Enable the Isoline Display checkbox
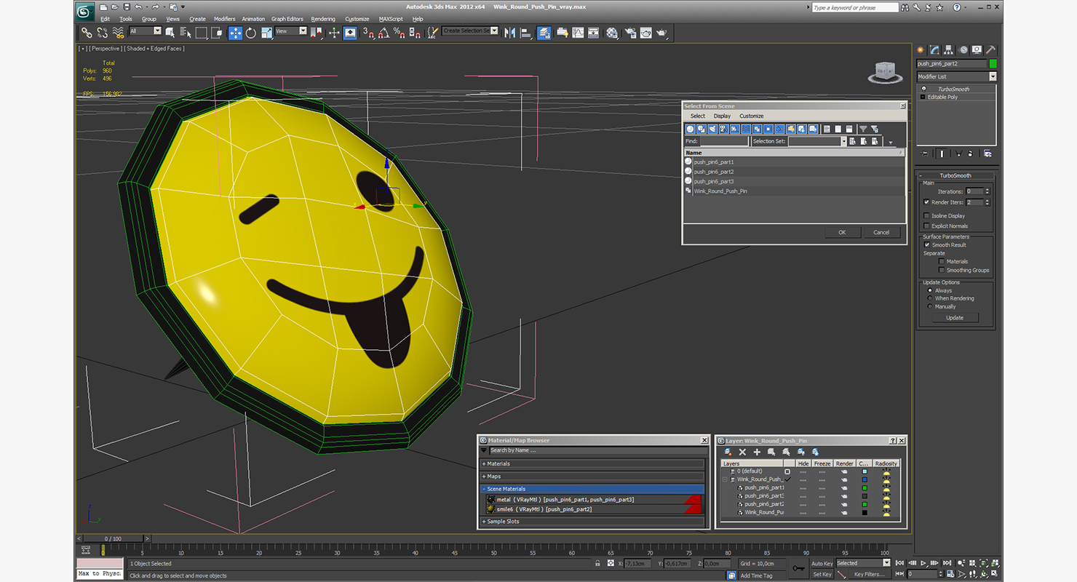1077x582 pixels. 926,216
